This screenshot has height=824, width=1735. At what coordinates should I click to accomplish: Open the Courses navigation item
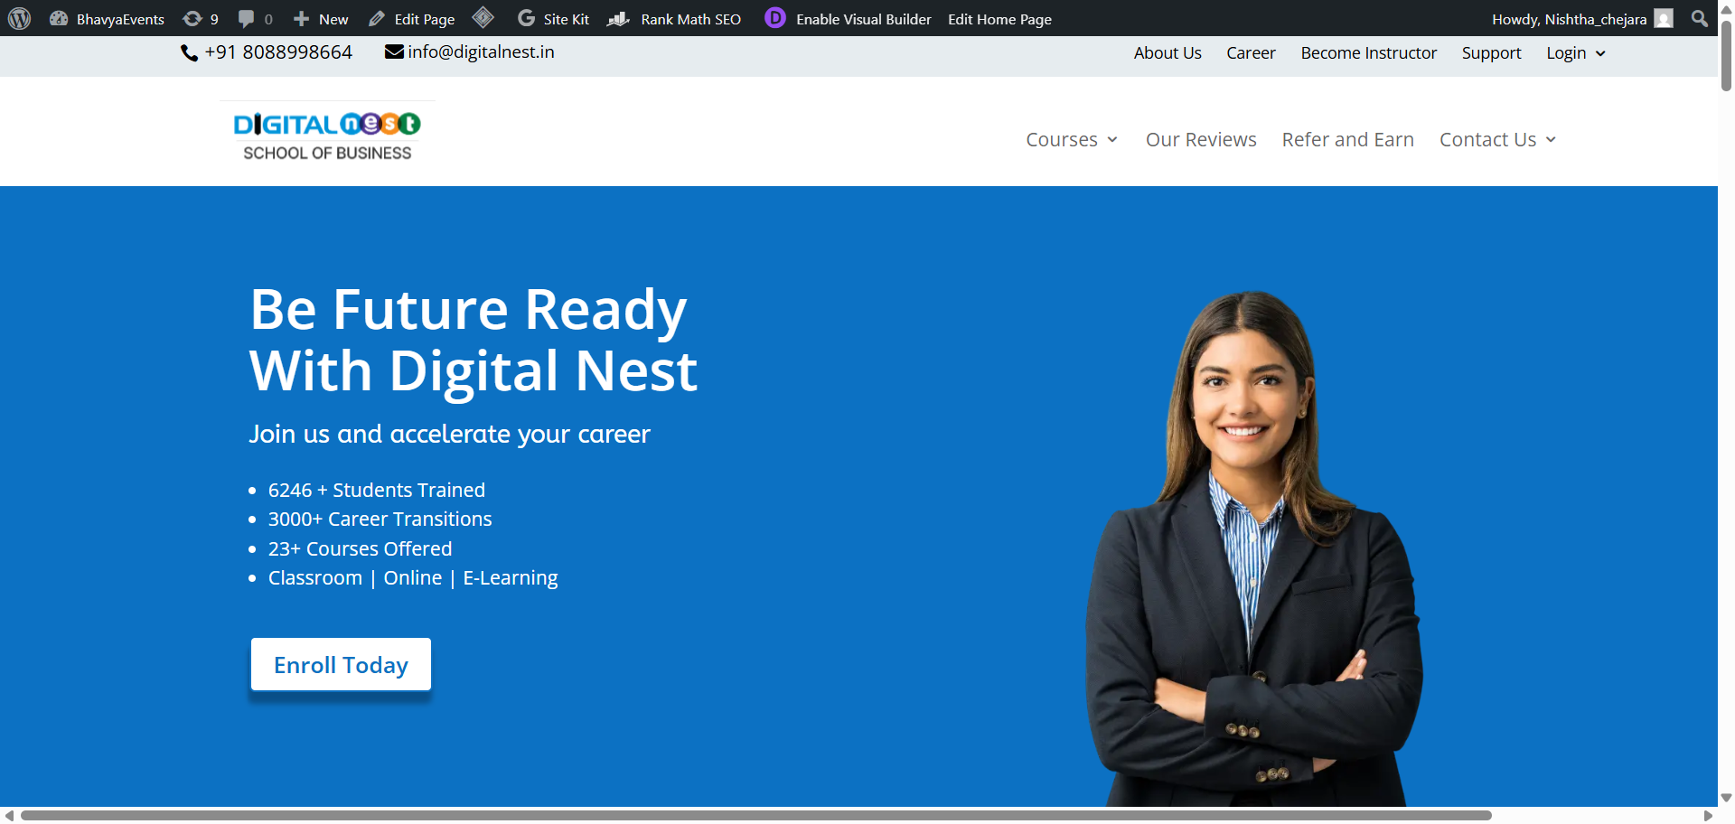[x=1062, y=140]
